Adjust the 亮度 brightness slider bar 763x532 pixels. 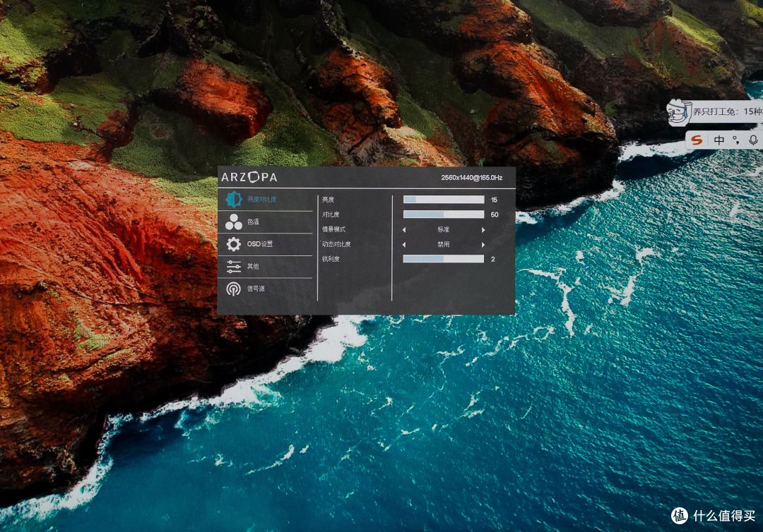443,200
